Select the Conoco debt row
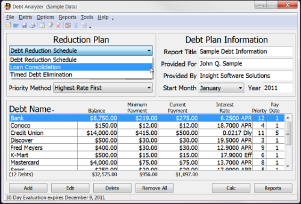This screenshot has width=301, height=204. [x=147, y=125]
